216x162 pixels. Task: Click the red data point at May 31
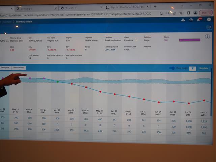pos(100,91)
